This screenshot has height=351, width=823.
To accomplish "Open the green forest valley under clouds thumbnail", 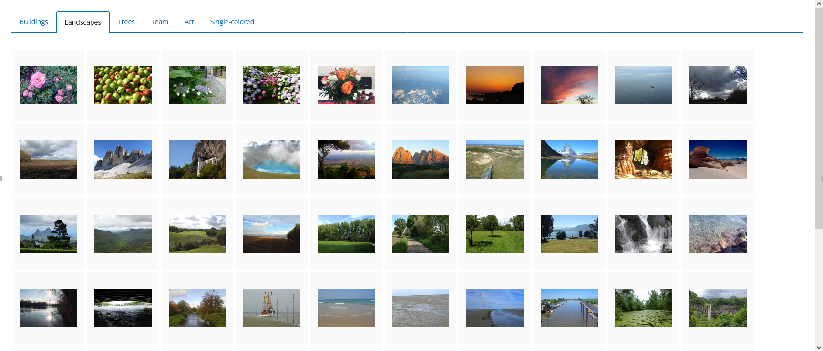I will pyautogui.click(x=123, y=234).
